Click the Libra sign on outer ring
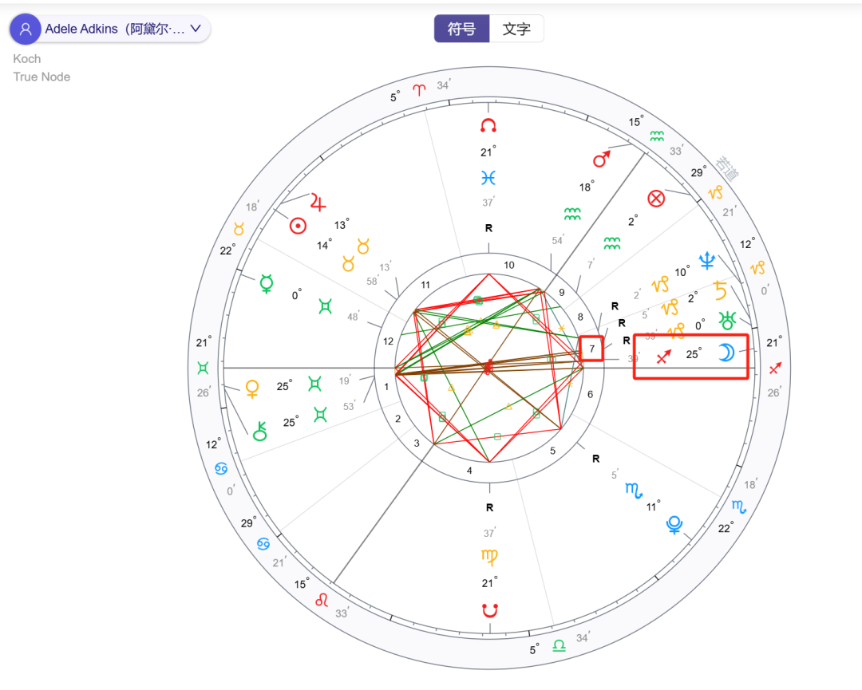The image size is (862, 690). 559,645
